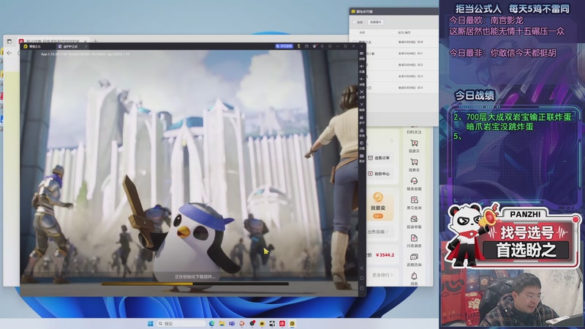This screenshot has height=329, width=585.
Task: Open Microsoft Edge from taskbar
Action: click(211, 323)
